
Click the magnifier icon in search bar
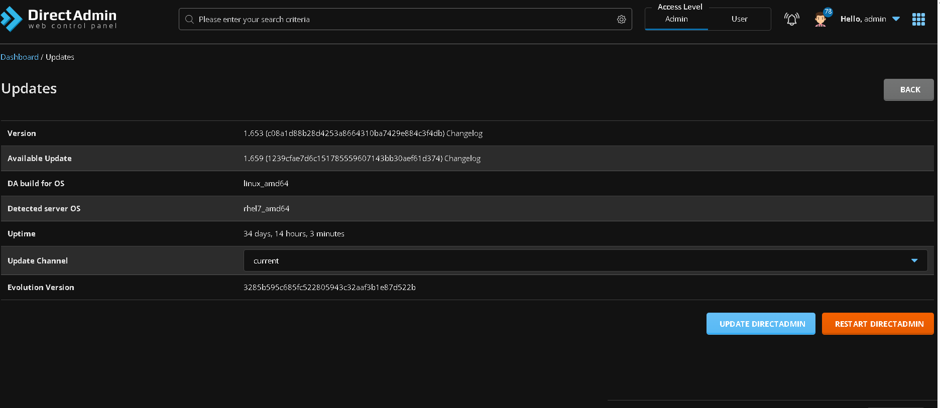point(189,20)
